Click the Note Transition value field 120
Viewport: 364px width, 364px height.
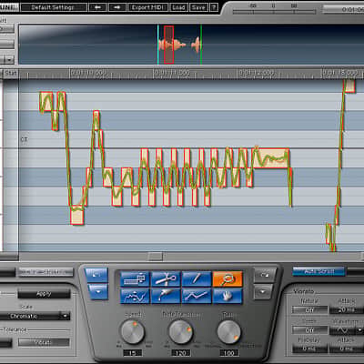click(180, 353)
